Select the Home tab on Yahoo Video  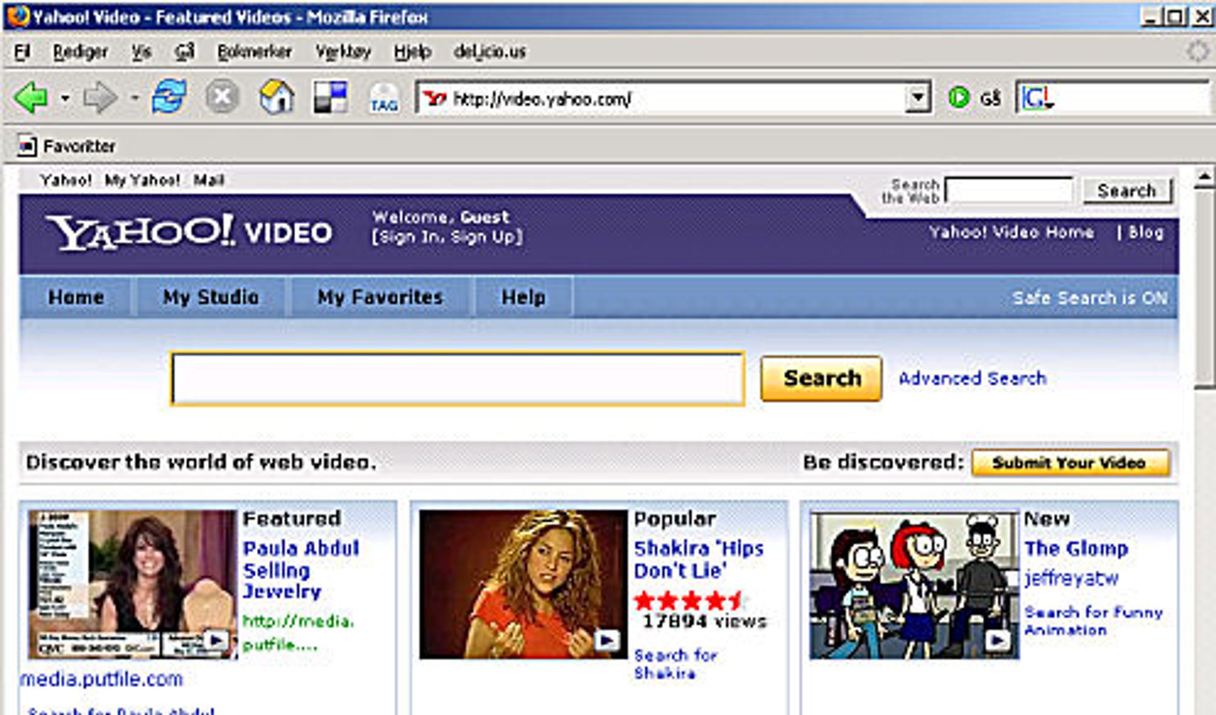76,297
